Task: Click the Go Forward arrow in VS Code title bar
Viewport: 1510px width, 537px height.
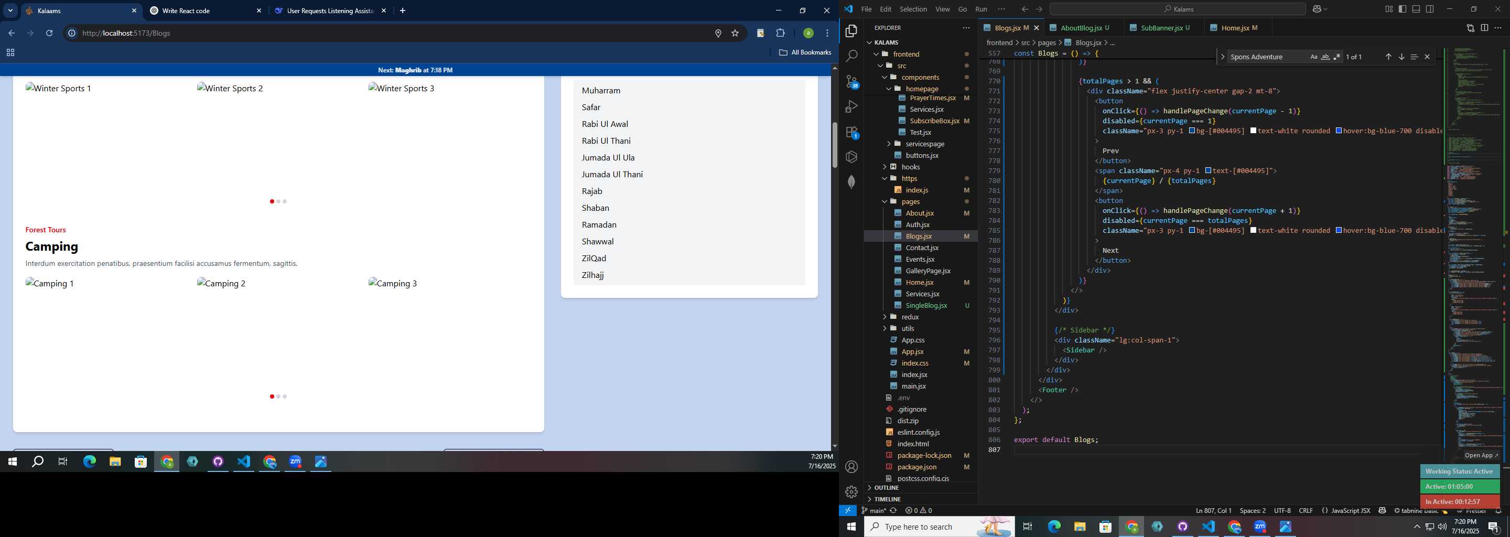Action: coord(1039,9)
